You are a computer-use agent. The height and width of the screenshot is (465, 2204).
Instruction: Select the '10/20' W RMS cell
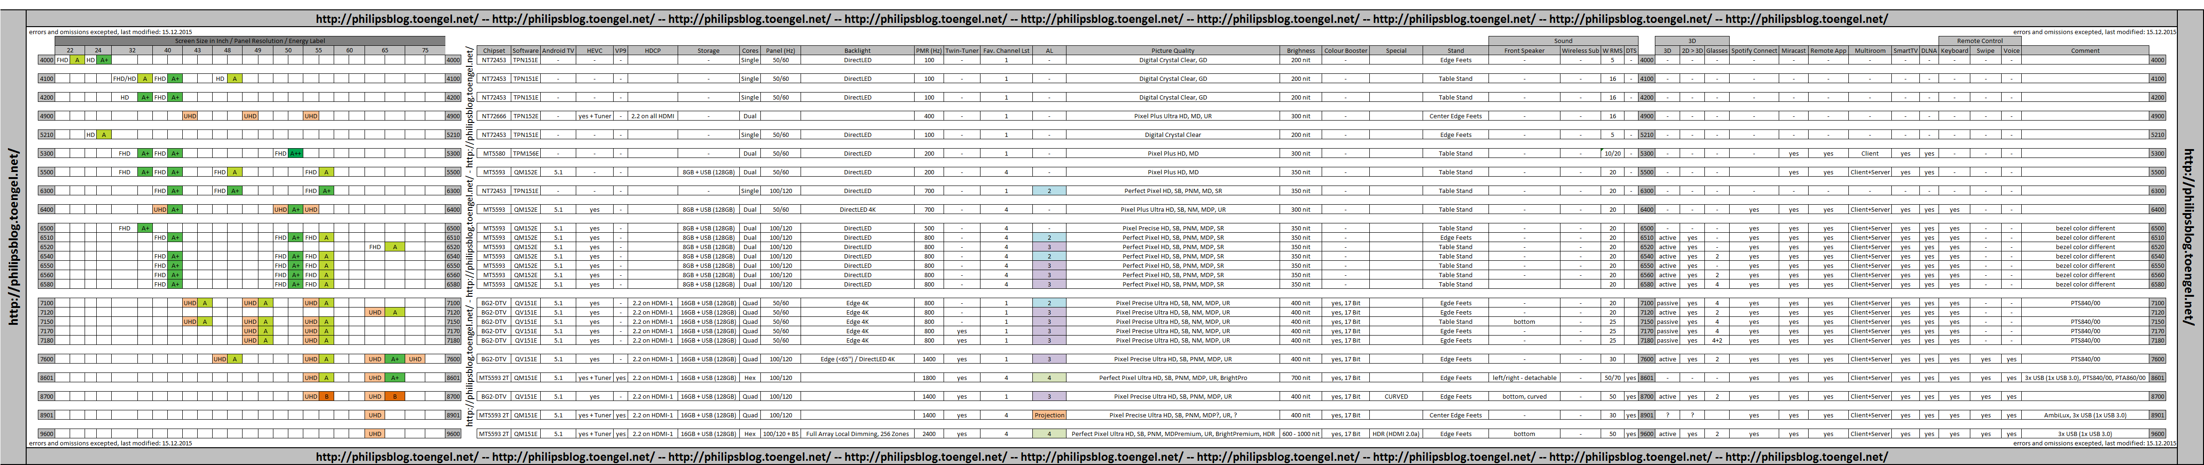(1612, 153)
